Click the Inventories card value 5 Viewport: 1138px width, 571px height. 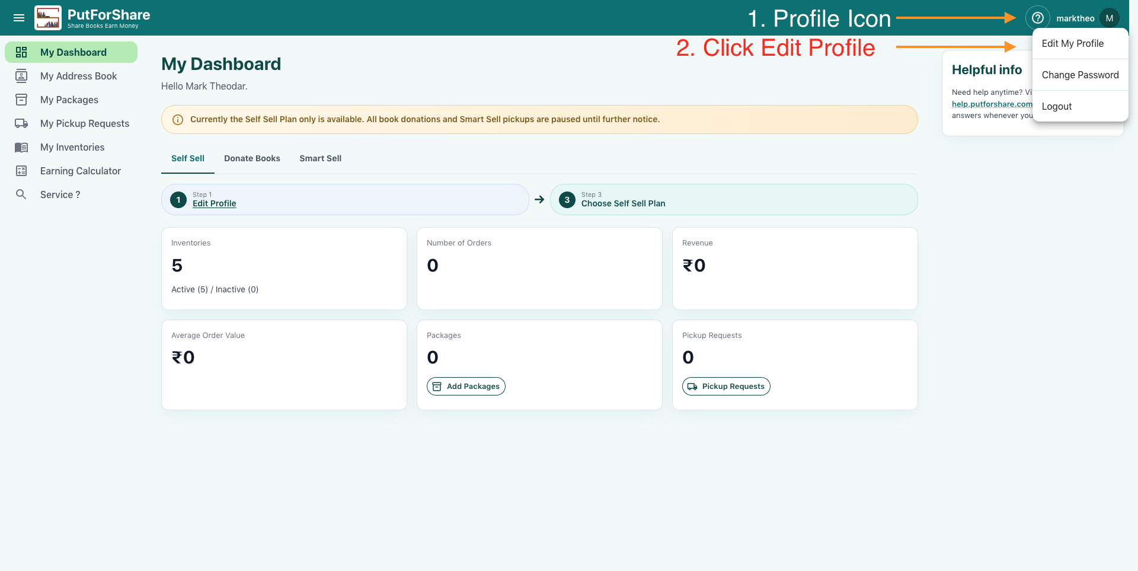(x=177, y=266)
